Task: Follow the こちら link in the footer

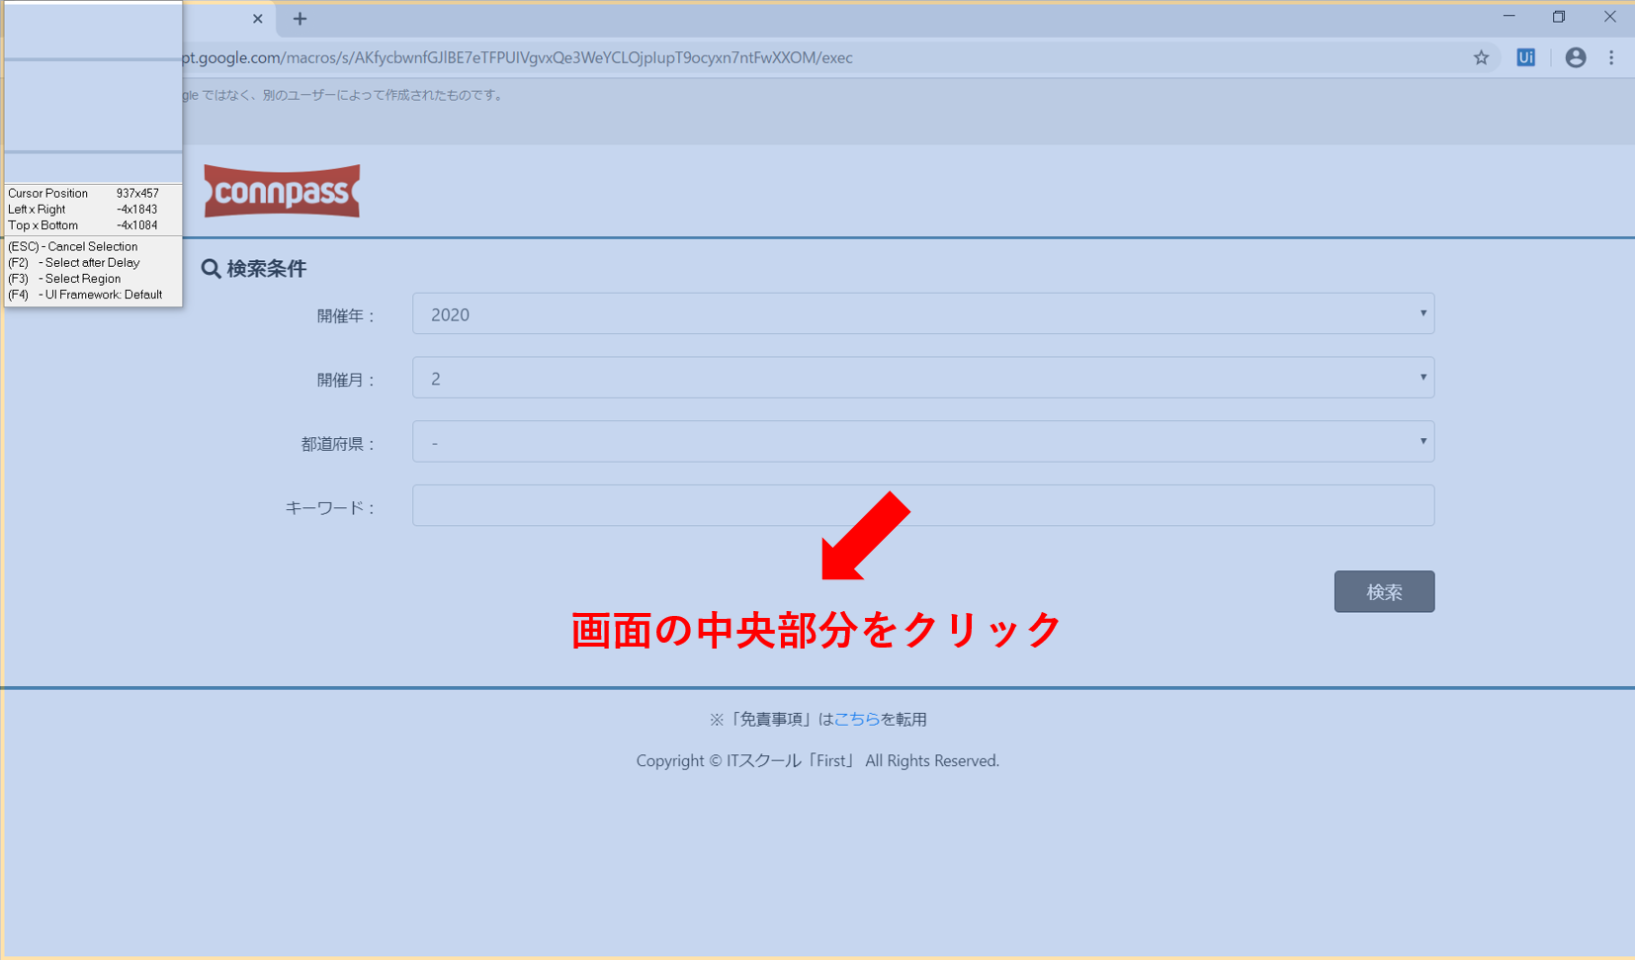Action: tap(856, 719)
